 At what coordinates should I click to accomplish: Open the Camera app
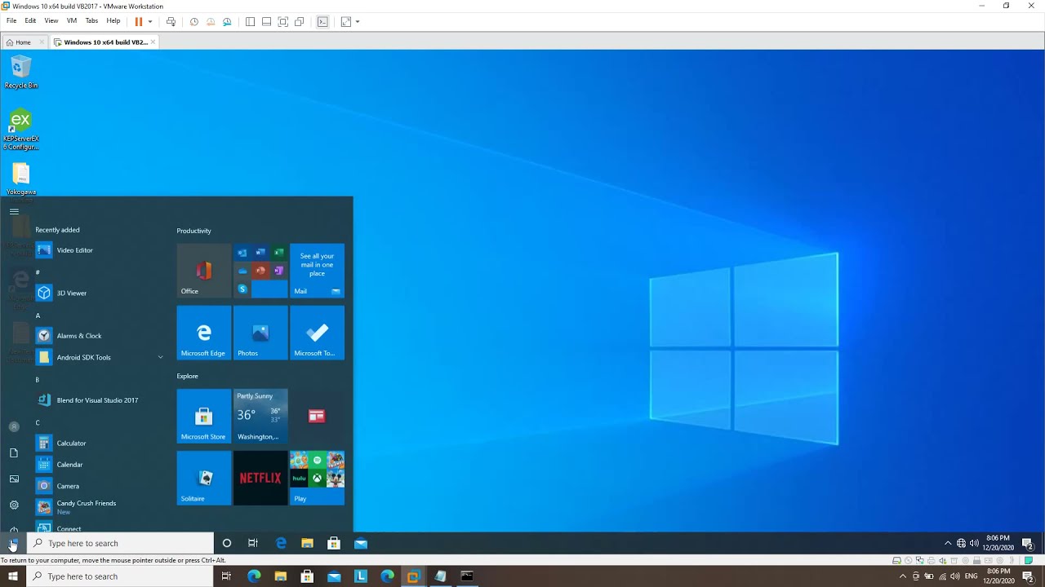coord(98,486)
